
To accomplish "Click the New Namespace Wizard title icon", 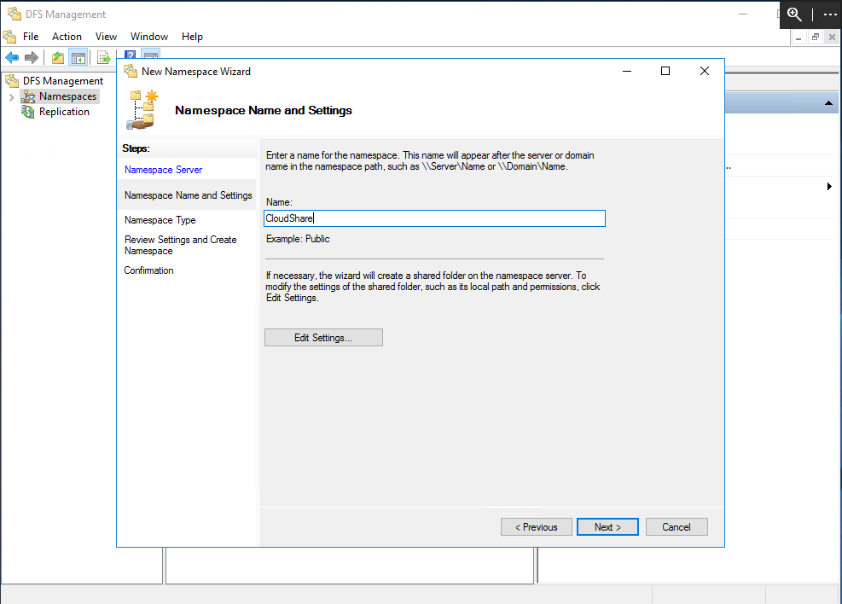I will point(131,71).
